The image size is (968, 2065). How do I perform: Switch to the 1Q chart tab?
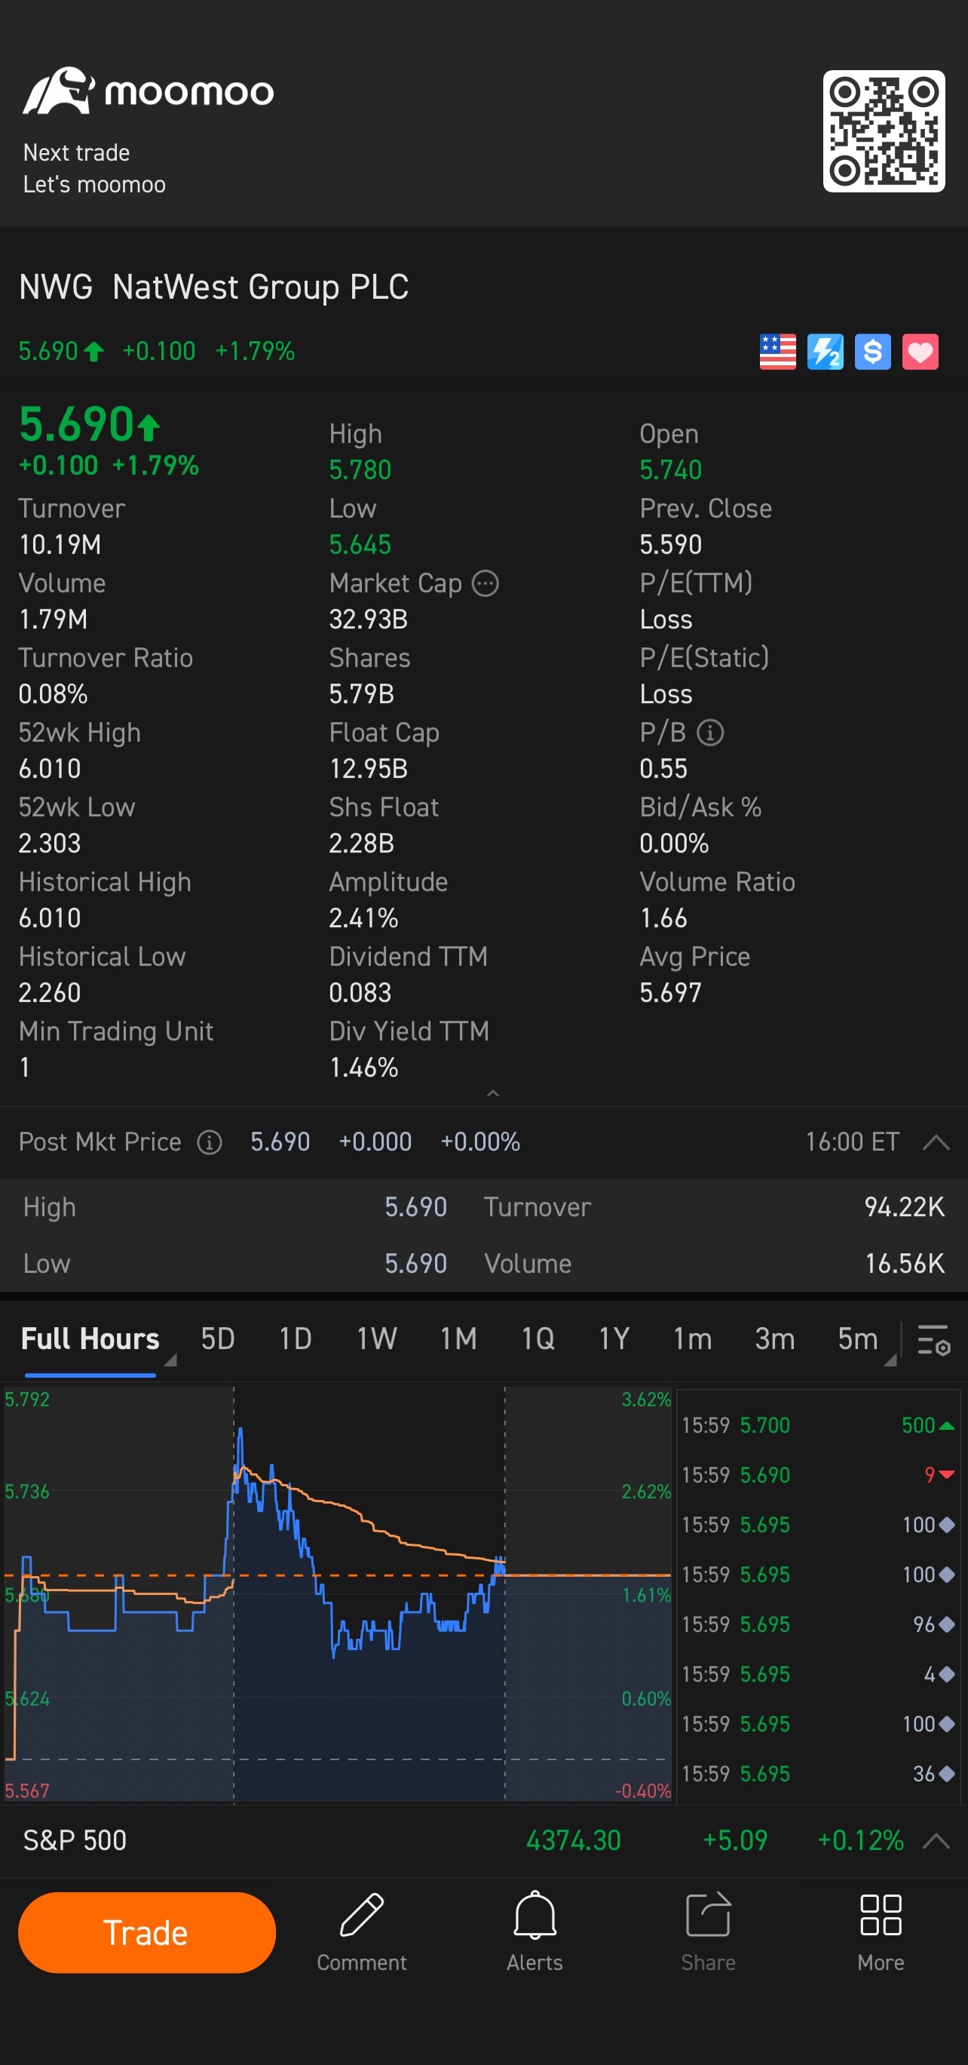tap(538, 1338)
